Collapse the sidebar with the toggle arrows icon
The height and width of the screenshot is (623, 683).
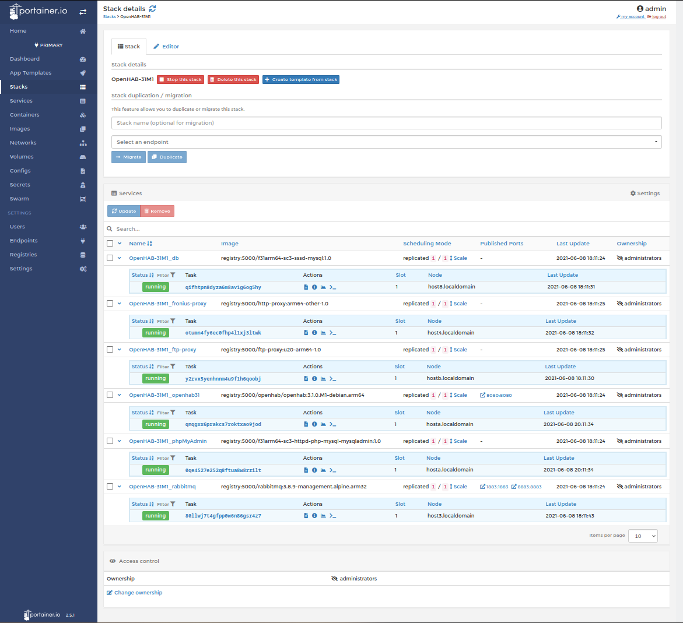click(x=83, y=12)
